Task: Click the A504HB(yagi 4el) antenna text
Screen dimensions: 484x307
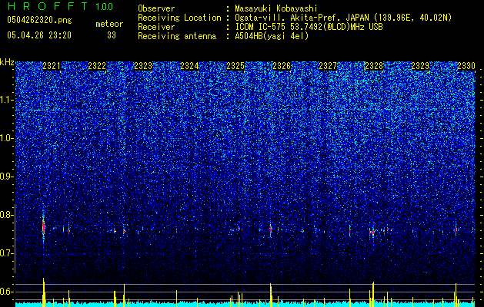Action: click(x=272, y=36)
